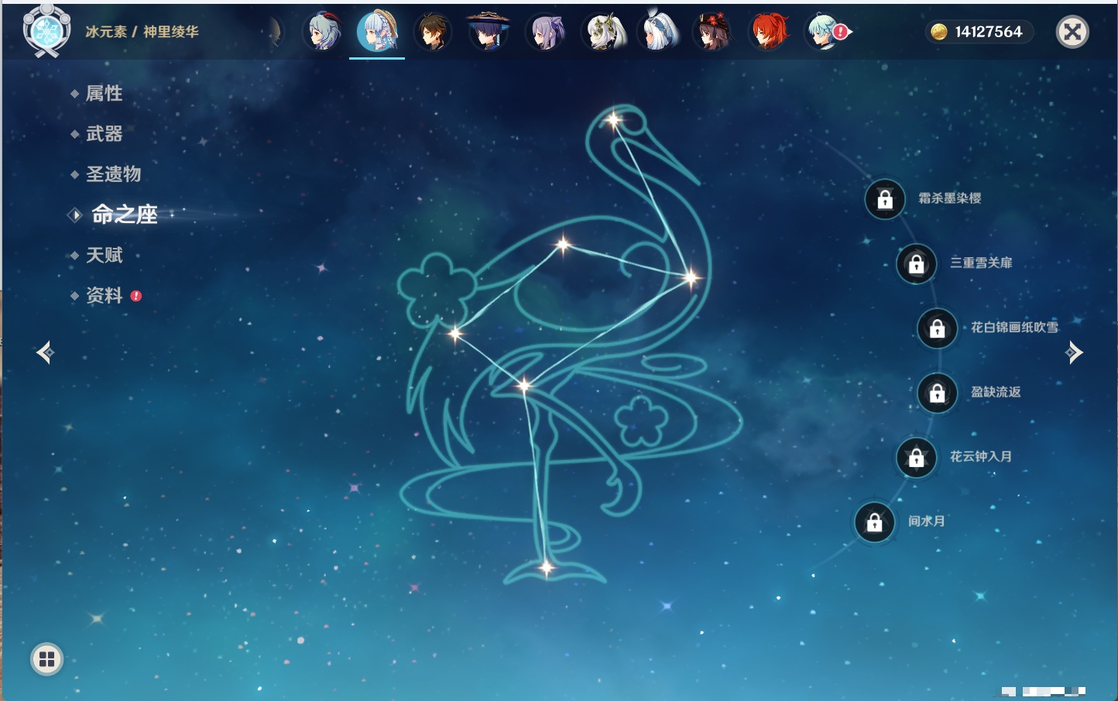Select the locked 三重雪关扉 constellation node

point(916,264)
